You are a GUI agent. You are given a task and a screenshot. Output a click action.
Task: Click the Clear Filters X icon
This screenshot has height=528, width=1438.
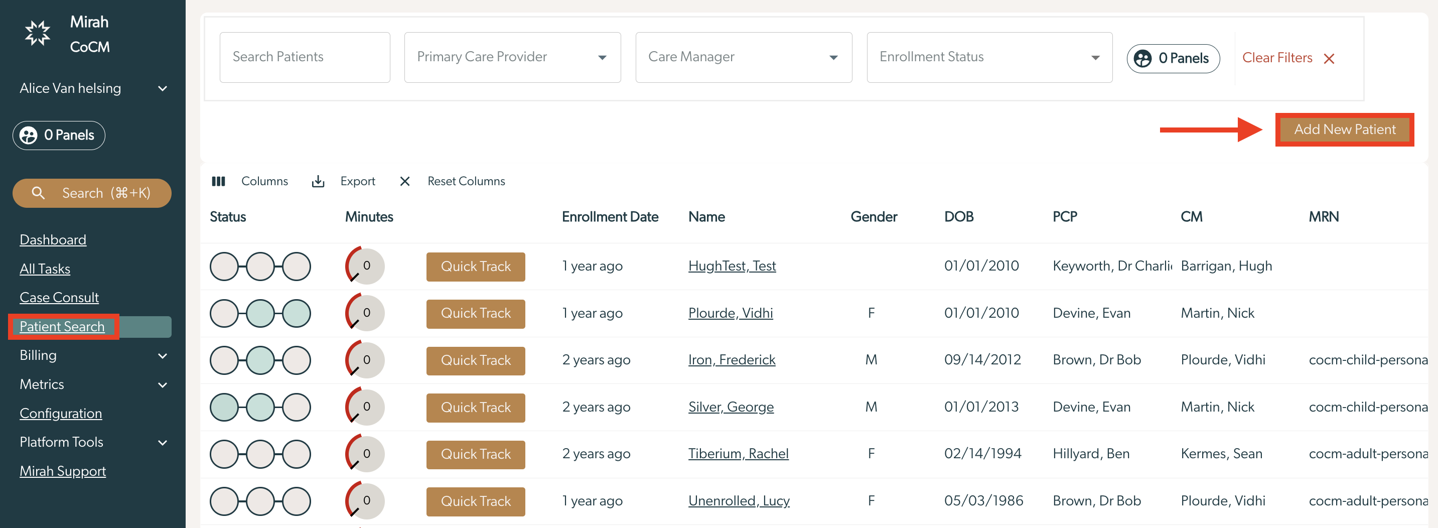coord(1329,59)
